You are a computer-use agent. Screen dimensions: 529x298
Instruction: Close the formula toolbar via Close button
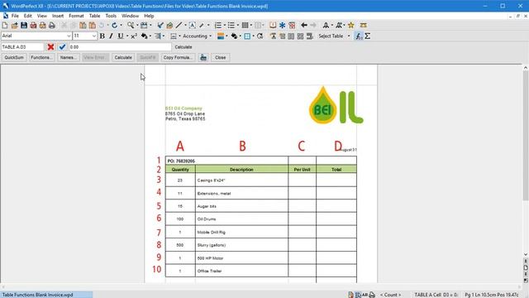pos(221,57)
